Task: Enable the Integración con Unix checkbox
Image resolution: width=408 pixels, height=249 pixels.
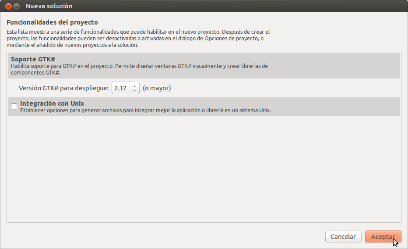Action: 14,107
